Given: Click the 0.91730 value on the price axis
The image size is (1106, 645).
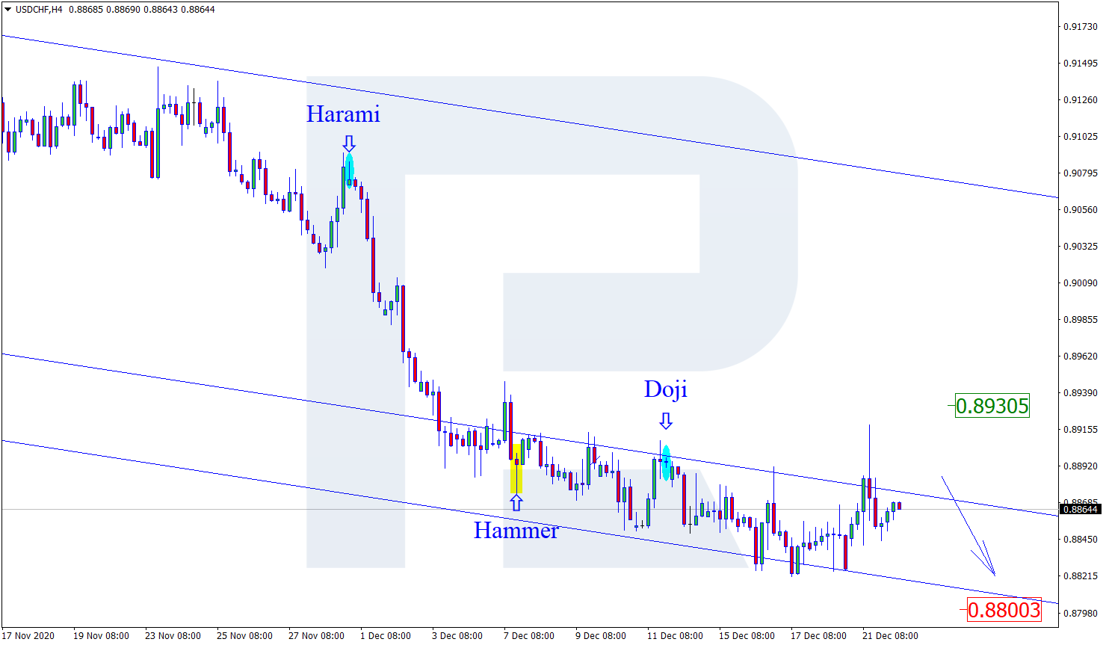Looking at the screenshot, I should pos(1081,27).
